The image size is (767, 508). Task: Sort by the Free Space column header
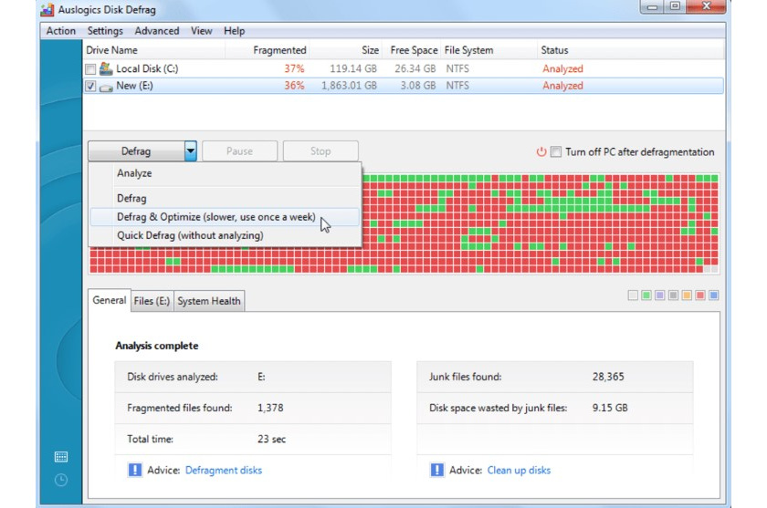[414, 50]
